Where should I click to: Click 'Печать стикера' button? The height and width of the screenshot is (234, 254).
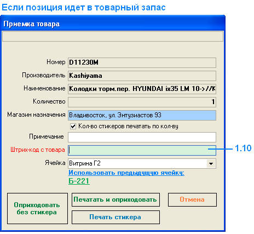tap(116, 217)
